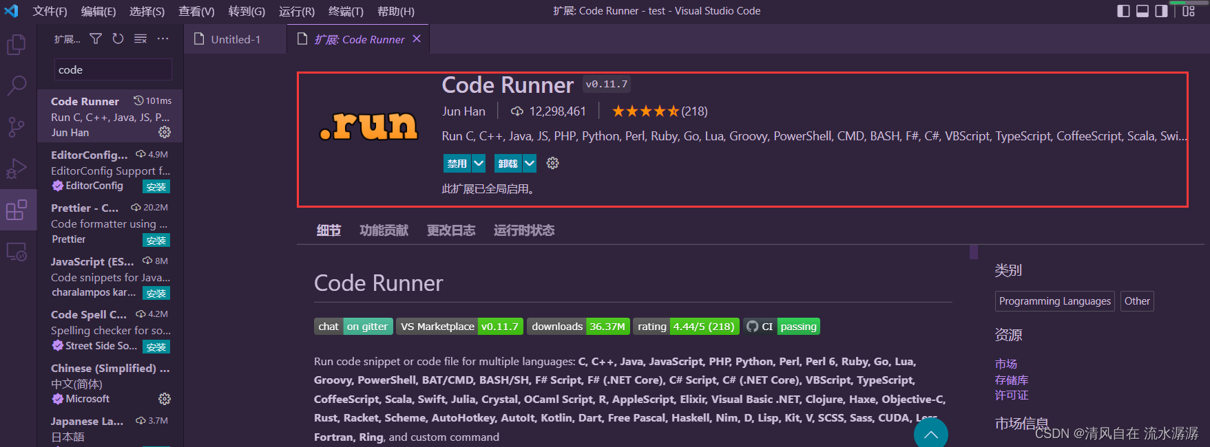
Task: Select the 功能贡献 tab
Action: click(x=384, y=230)
